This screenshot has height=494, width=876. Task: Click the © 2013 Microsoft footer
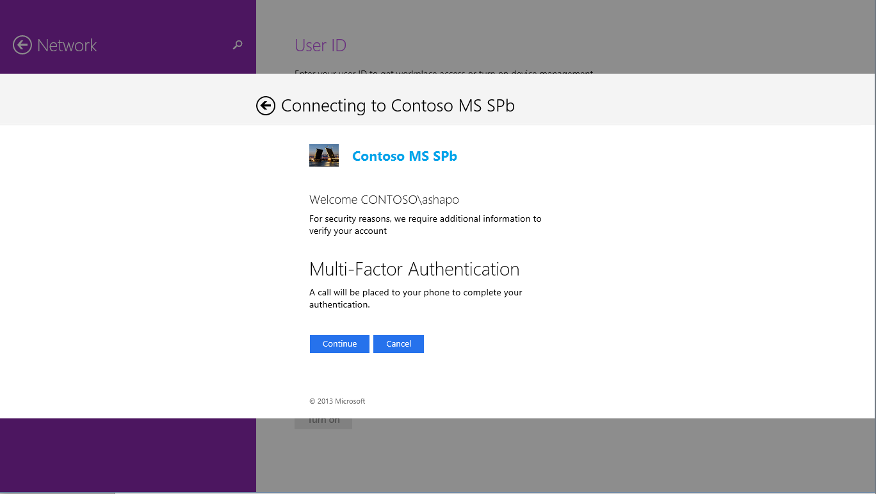(337, 401)
